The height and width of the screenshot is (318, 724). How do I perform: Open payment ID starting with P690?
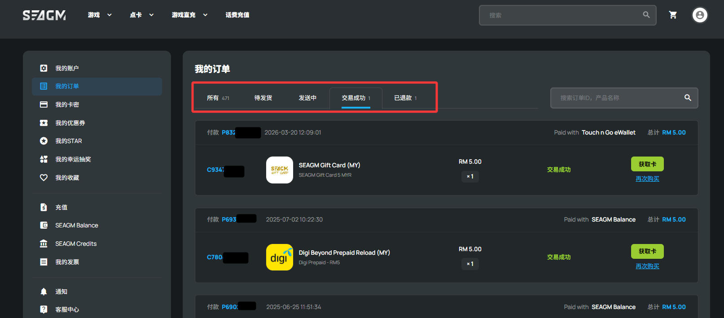(x=230, y=307)
